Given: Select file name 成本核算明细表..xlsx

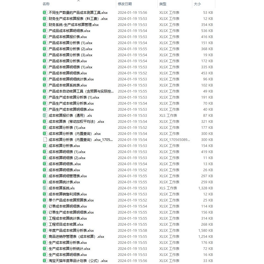Looking at the screenshot, I should [x=65, y=164].
